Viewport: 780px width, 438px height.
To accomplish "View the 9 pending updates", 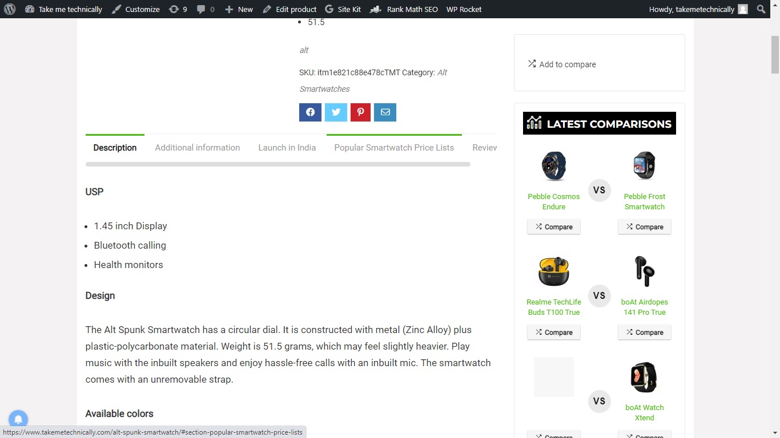I will click(x=178, y=9).
